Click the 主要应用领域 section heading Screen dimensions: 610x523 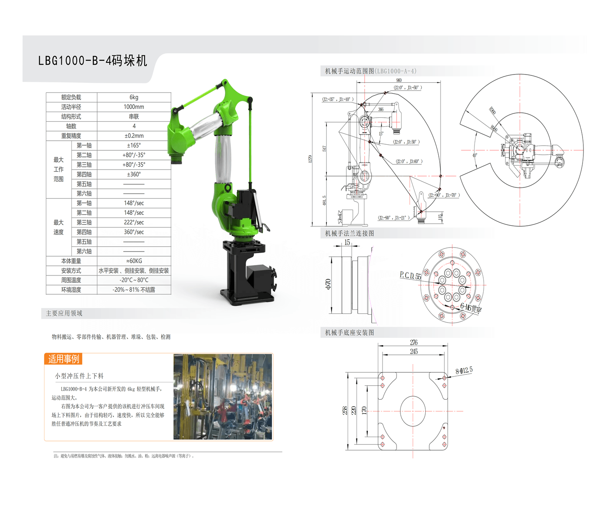(x=64, y=313)
